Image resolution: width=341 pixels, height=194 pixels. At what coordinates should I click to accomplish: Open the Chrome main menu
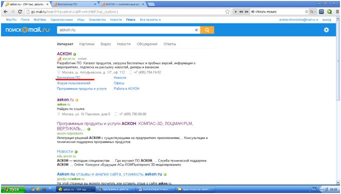[x=338, y=12]
